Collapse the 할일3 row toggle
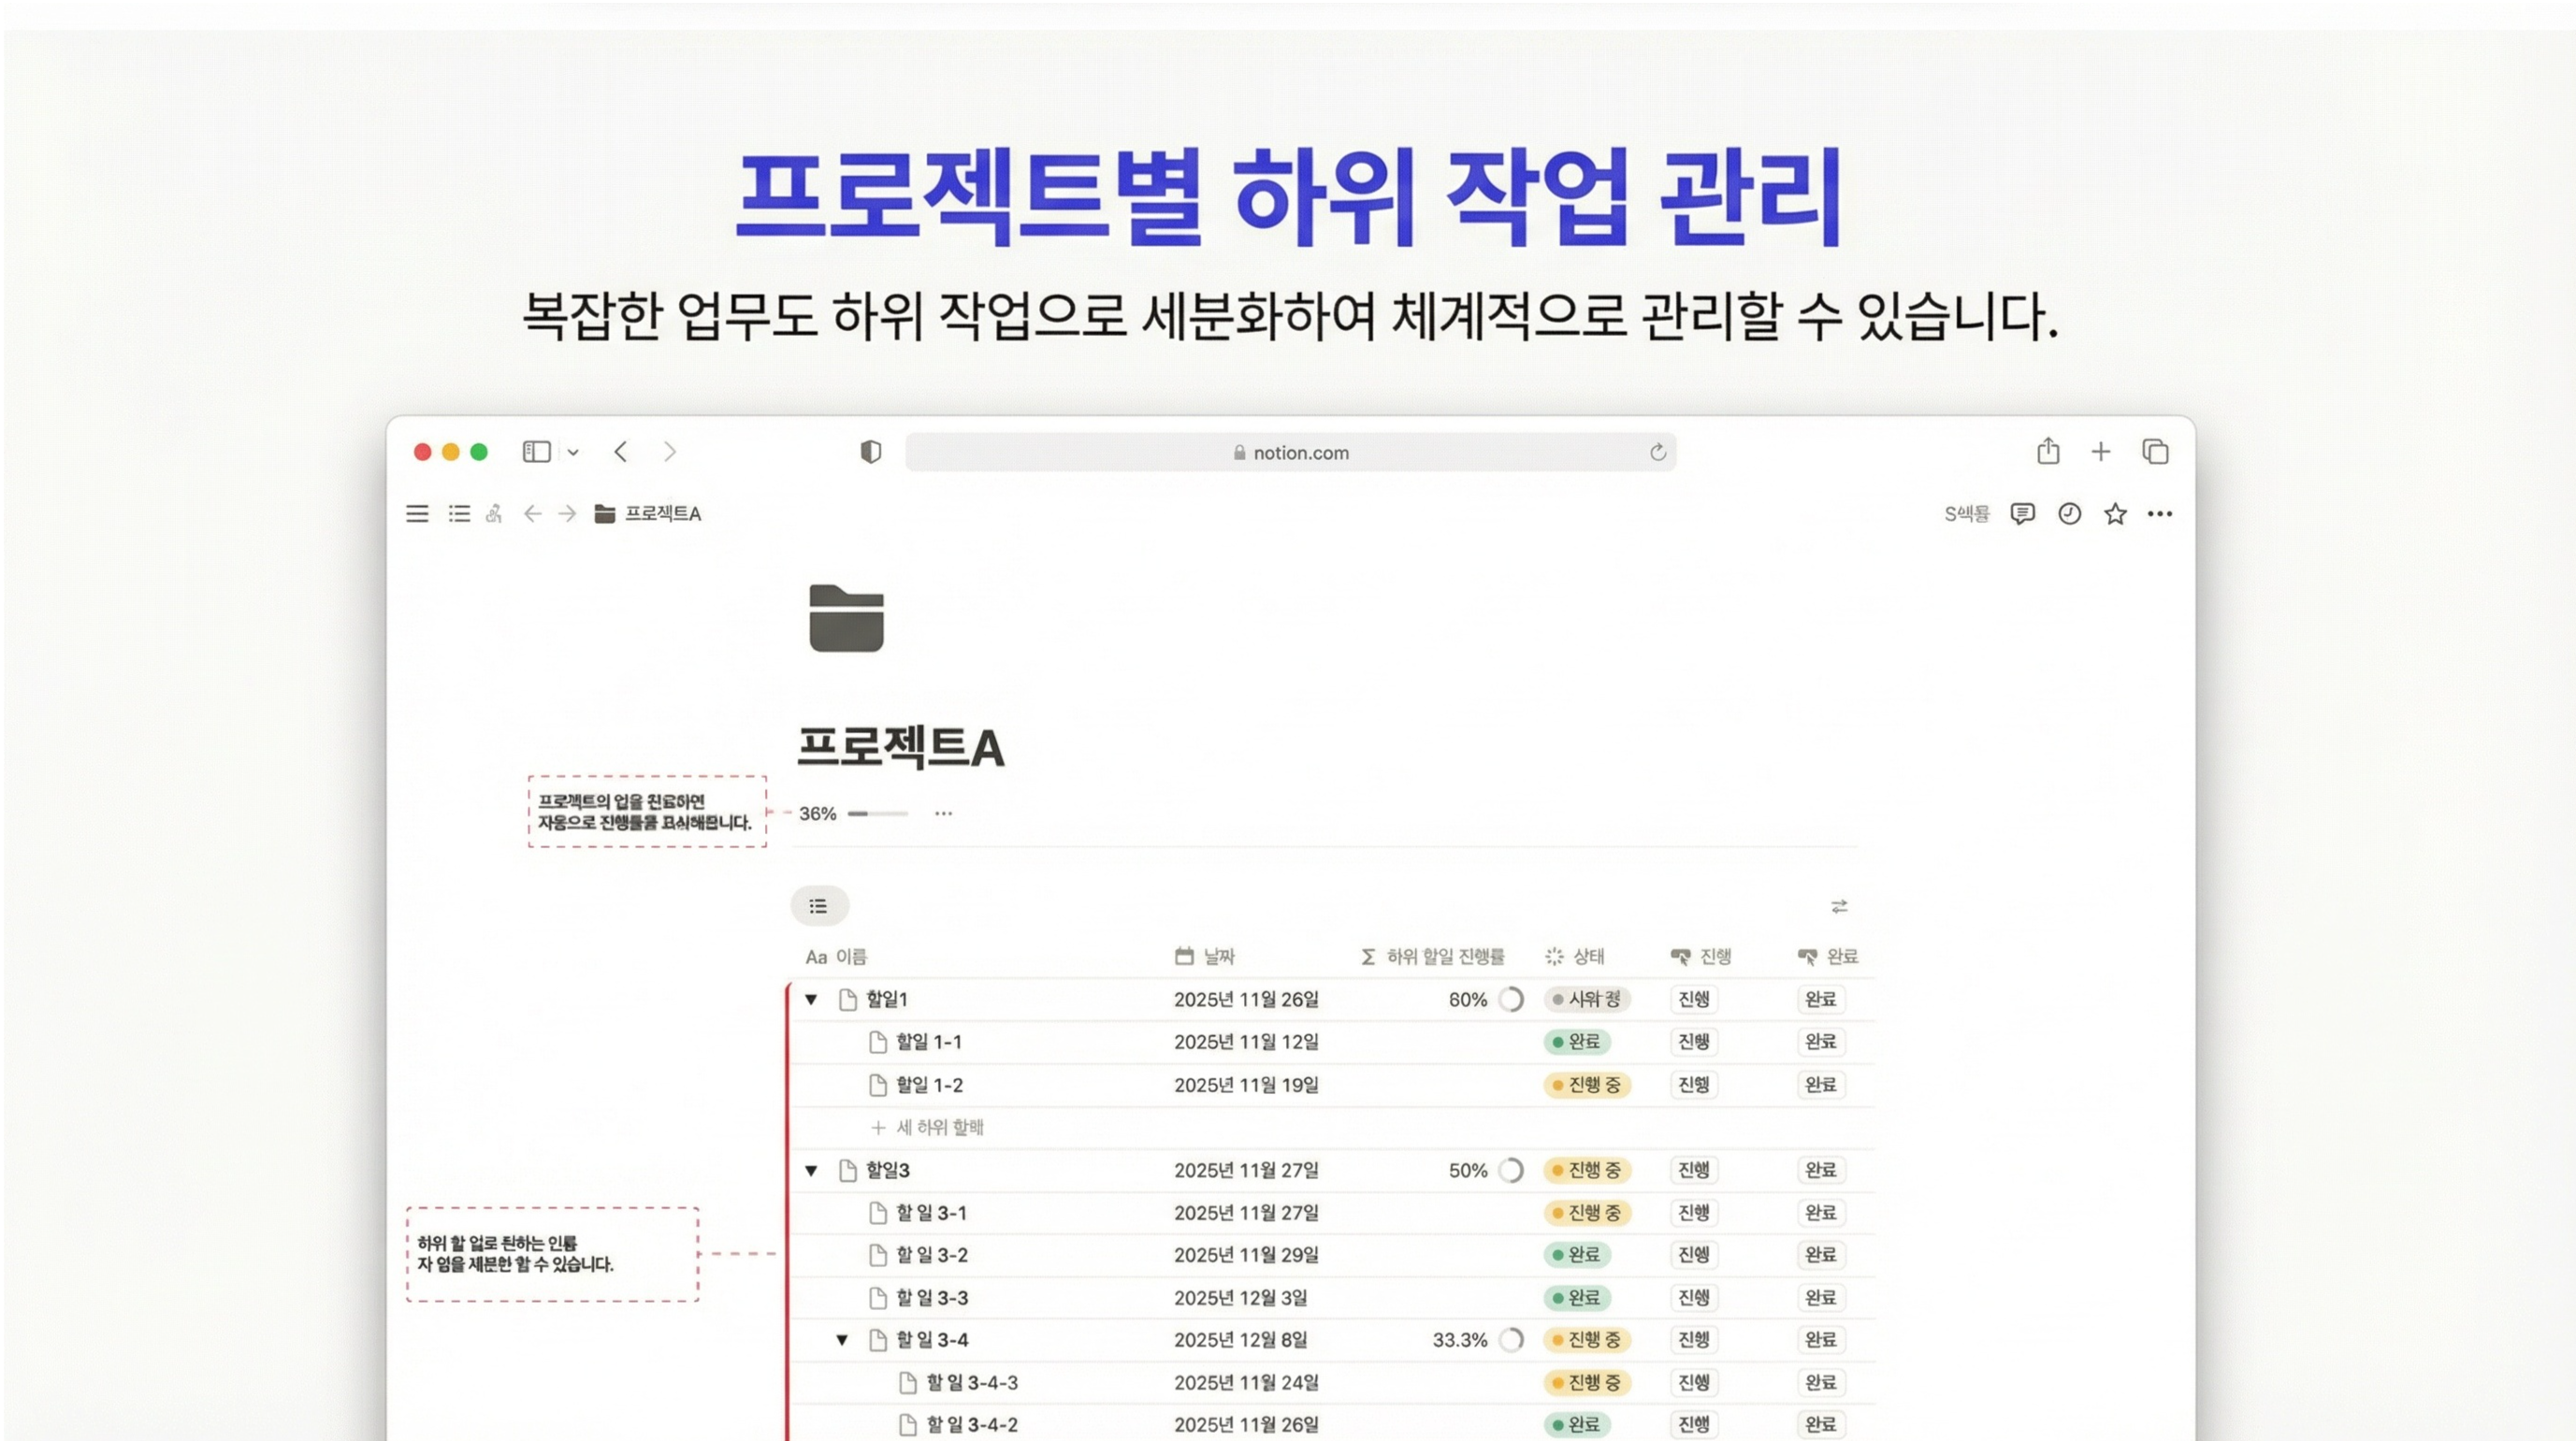The width and height of the screenshot is (2576, 1441). click(811, 1170)
